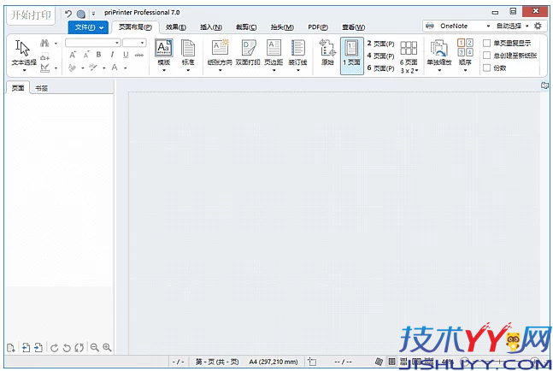Click the 开始打印 start print button
Viewport: 553px width, 371px height.
pos(31,15)
